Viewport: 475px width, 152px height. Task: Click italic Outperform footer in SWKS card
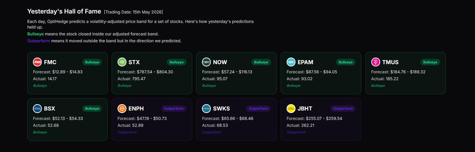(x=211, y=132)
